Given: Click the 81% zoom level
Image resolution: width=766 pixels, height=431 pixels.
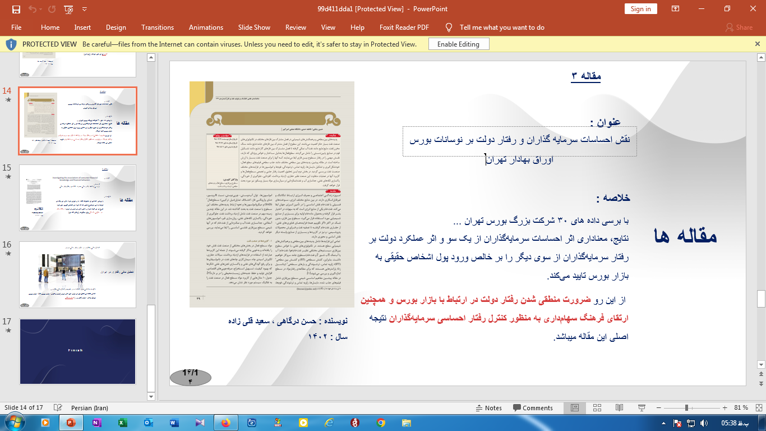Looking at the screenshot, I should [741, 408].
